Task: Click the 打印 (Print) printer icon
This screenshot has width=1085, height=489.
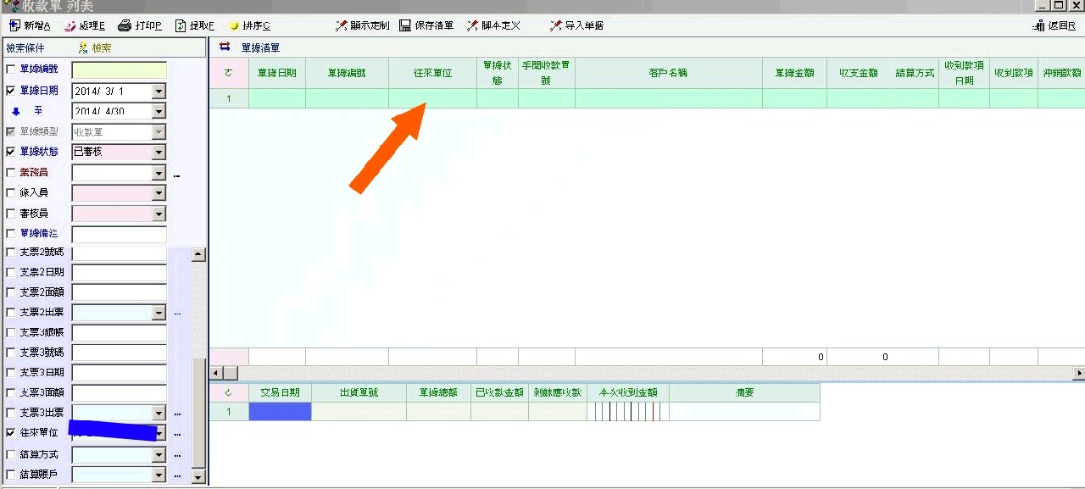Action: coord(125,25)
